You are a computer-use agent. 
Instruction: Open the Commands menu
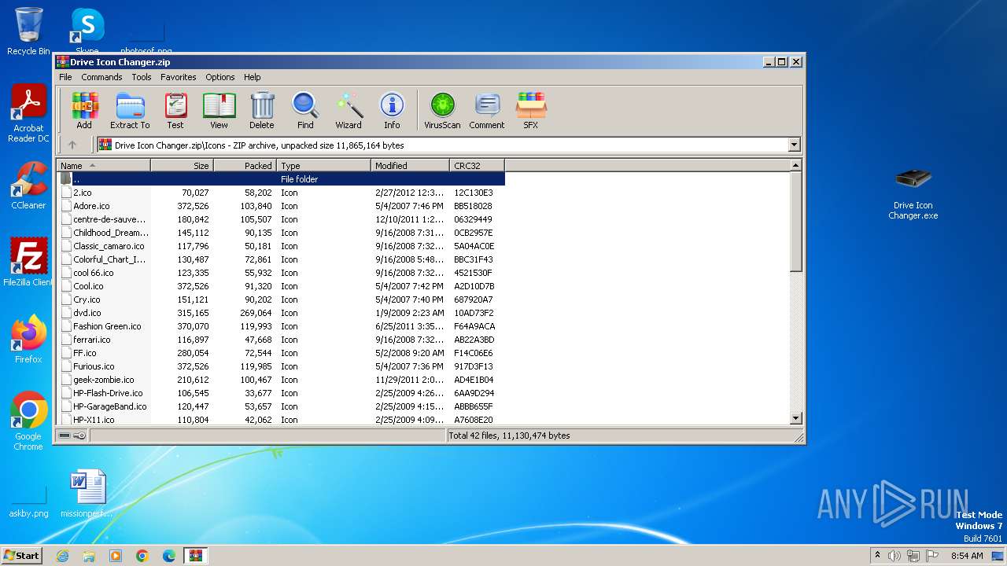pos(101,77)
